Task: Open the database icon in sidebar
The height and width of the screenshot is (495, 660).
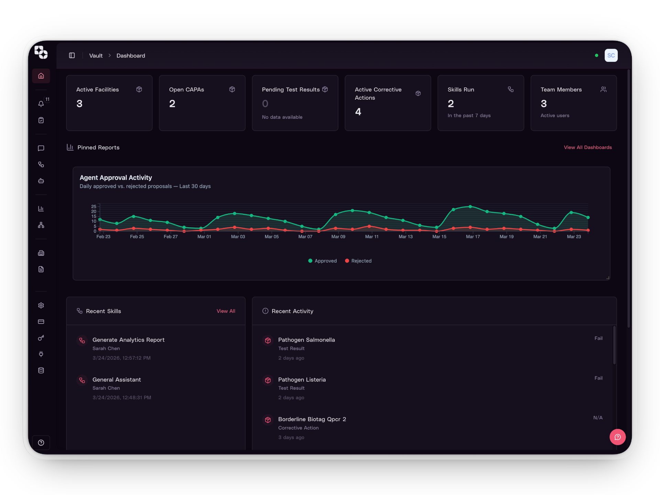Action: point(41,371)
